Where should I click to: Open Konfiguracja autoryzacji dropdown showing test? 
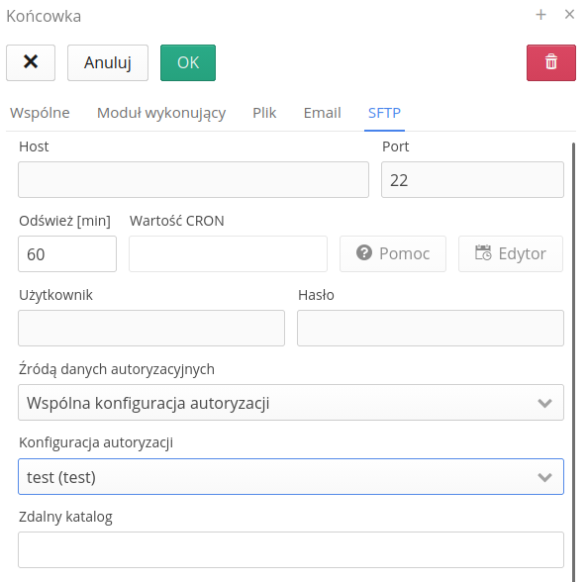[291, 476]
